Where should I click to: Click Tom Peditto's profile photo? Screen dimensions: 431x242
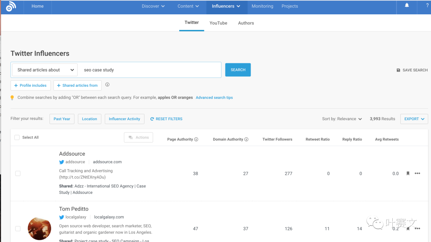(40, 228)
